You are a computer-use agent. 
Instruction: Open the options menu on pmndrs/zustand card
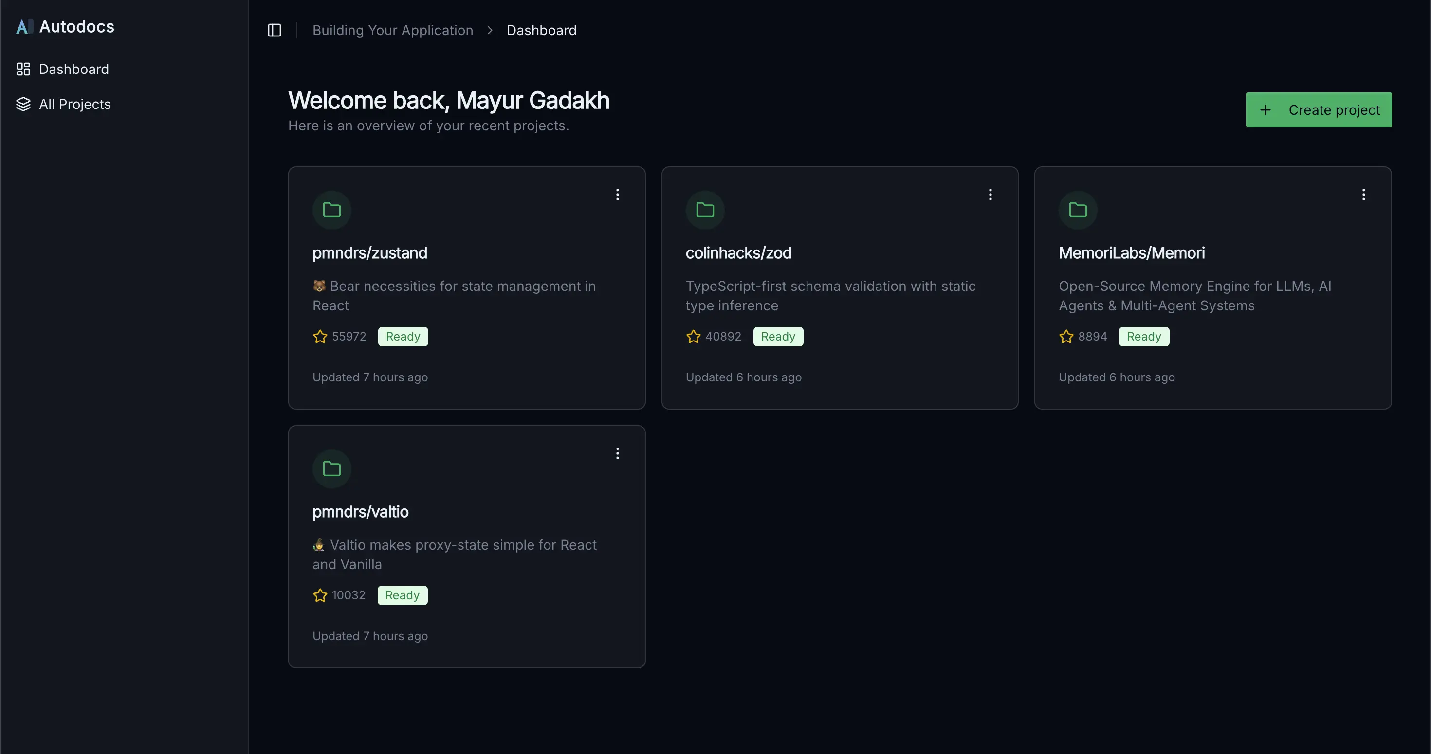pos(617,194)
